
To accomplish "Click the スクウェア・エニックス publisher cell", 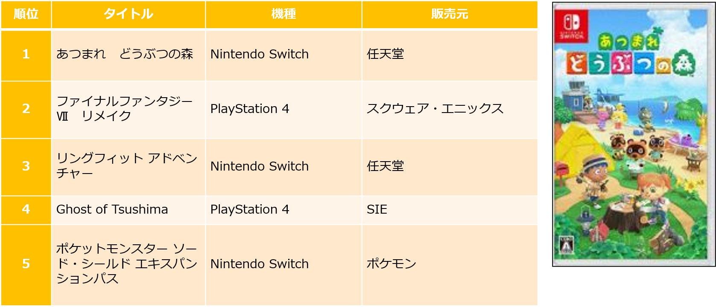I will (x=435, y=109).
